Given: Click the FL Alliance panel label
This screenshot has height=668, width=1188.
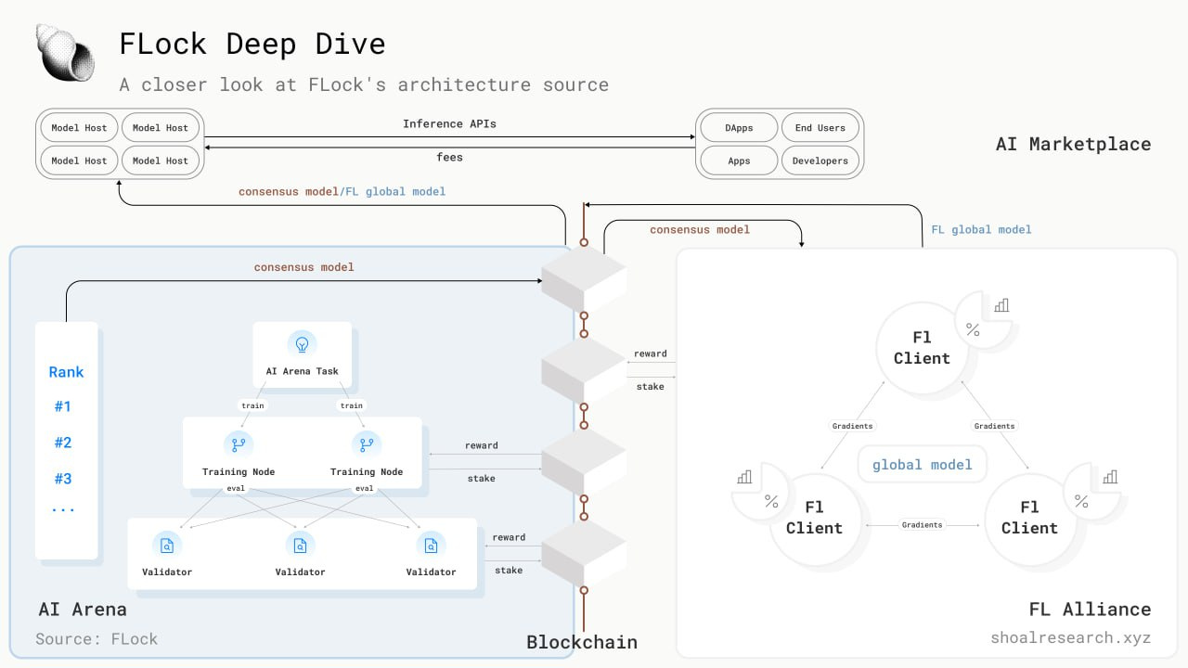Looking at the screenshot, I should tap(1090, 610).
